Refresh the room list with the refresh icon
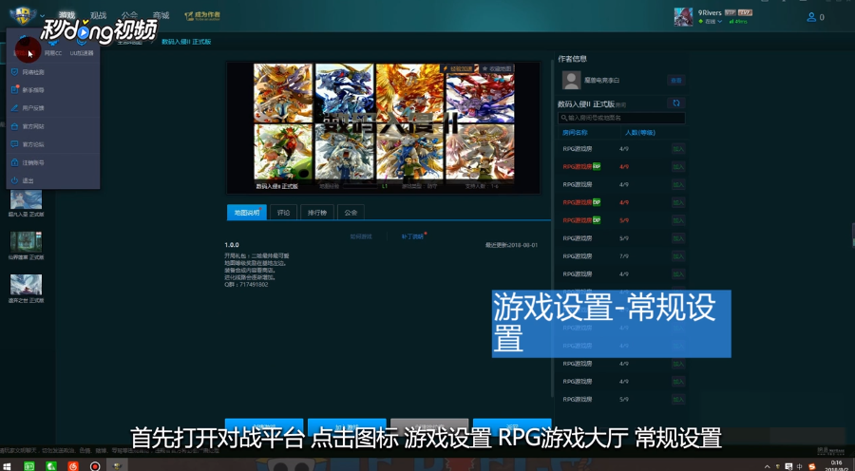855x471 pixels. tap(676, 103)
